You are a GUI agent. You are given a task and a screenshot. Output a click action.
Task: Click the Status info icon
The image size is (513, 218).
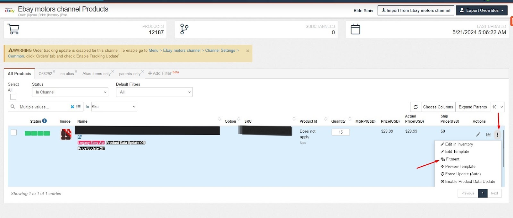[45, 121]
